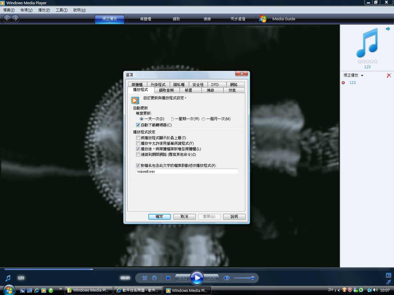Viewport: 394px width, 295px height.
Task: Close the 選項 dialog
Action: tap(242, 73)
